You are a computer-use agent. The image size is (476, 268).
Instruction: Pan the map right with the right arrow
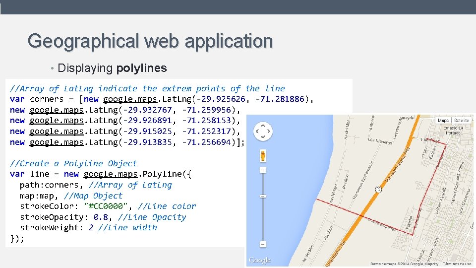coord(269,131)
